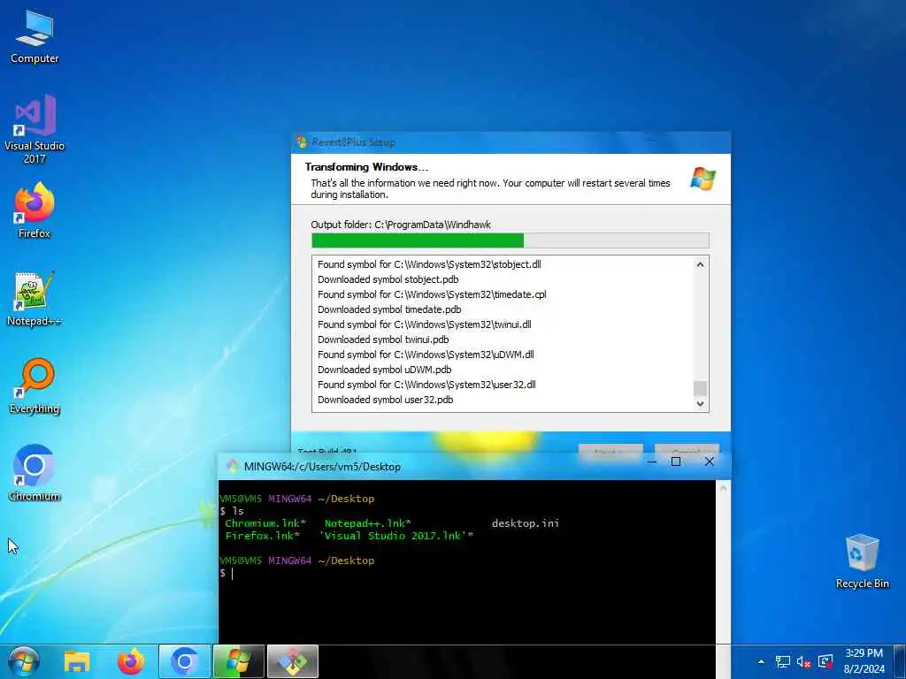Open the Action Center flag tray icon
Viewport: 906px width, 679px height.
[825, 661]
